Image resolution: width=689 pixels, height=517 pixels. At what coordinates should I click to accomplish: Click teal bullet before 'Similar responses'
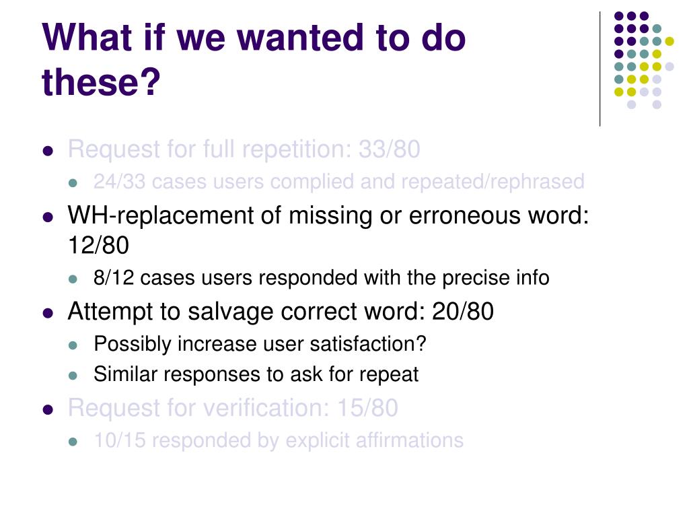pyautogui.click(x=73, y=376)
